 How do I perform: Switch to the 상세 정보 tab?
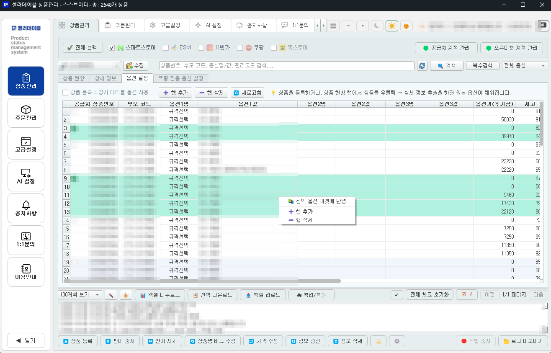pyautogui.click(x=106, y=78)
